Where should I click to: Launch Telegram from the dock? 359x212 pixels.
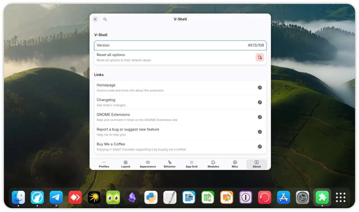pyautogui.click(x=56, y=197)
